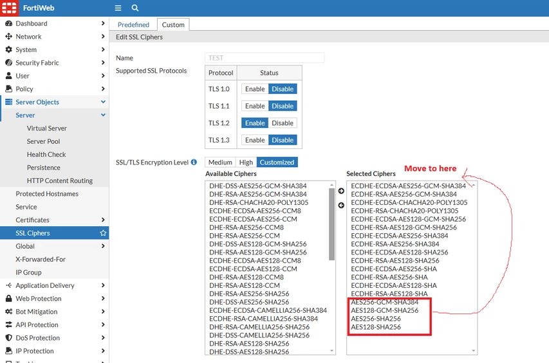Select AES128-SHA256 in Selected Ciphers

[x=376, y=327]
